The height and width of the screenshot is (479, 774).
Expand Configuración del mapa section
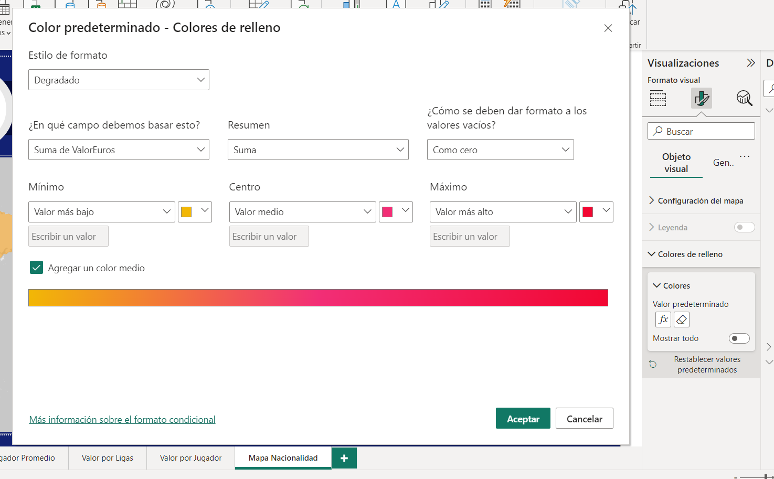(x=701, y=200)
